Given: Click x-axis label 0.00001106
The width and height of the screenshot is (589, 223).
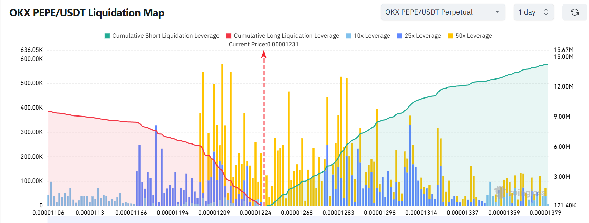Looking at the screenshot, I should [x=48, y=213].
